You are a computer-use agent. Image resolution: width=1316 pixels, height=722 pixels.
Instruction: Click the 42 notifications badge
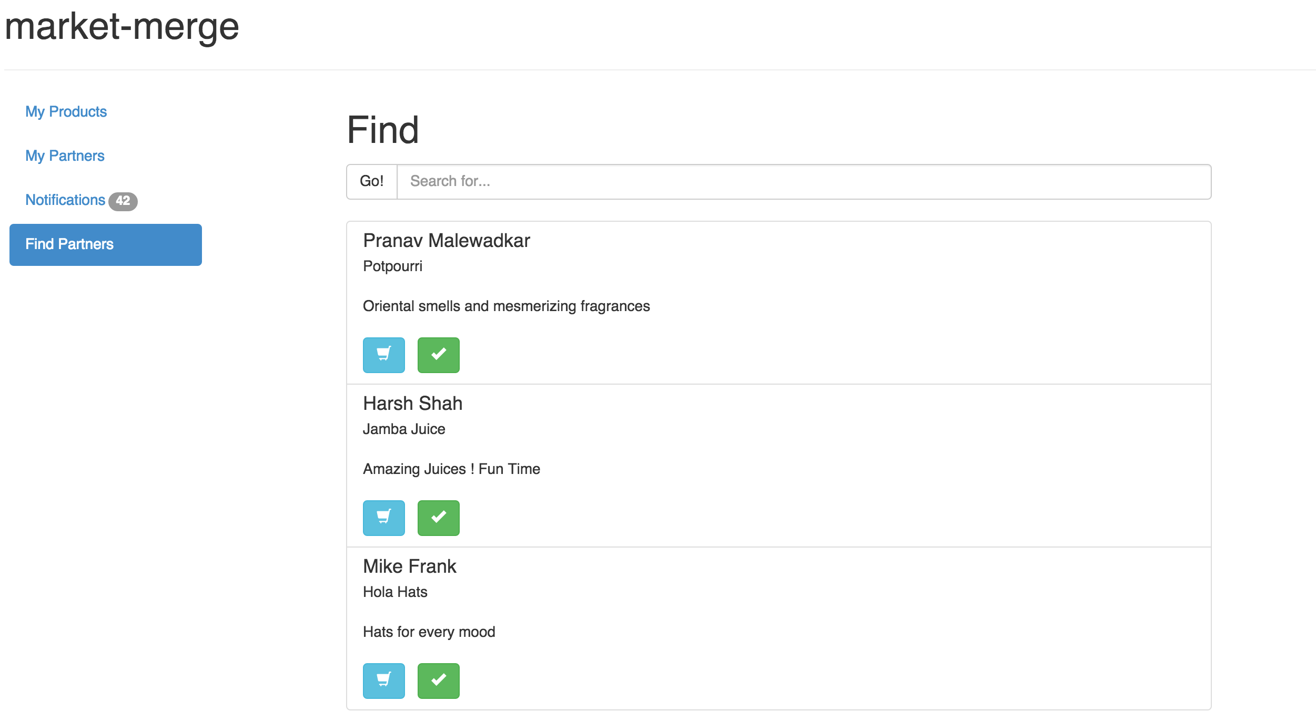pos(123,201)
